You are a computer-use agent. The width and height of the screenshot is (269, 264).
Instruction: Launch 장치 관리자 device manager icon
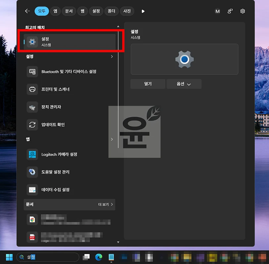[x=32, y=107]
